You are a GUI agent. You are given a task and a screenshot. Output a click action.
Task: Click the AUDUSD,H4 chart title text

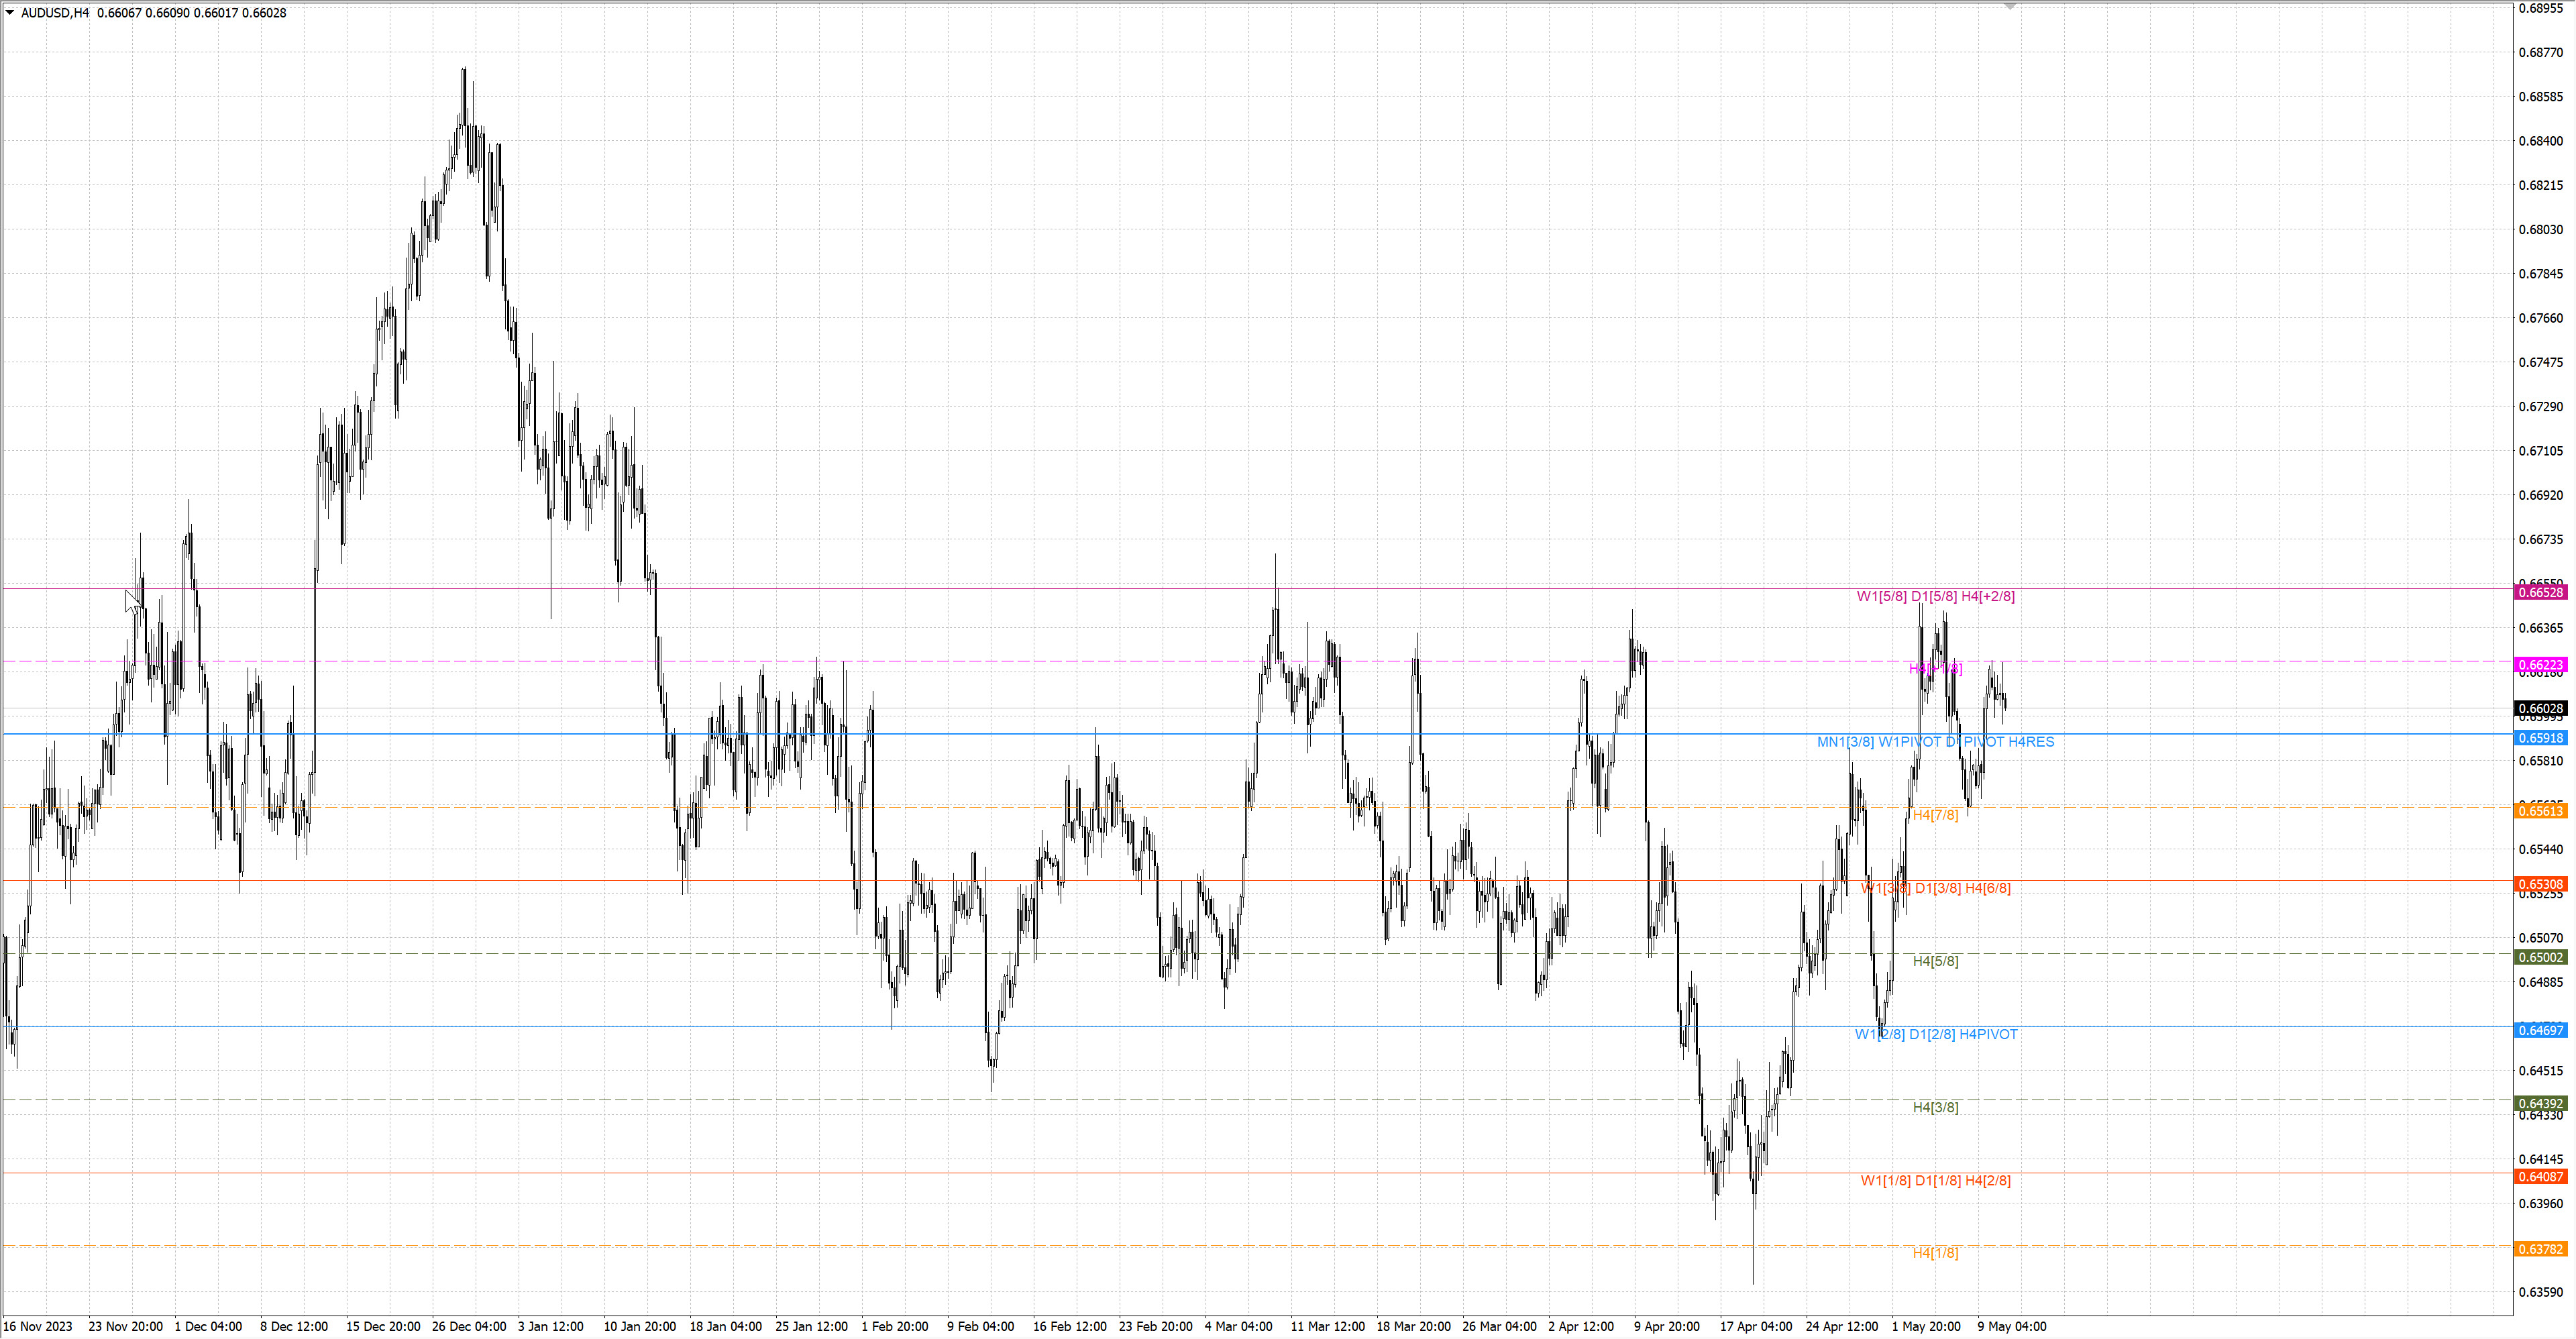click(55, 13)
